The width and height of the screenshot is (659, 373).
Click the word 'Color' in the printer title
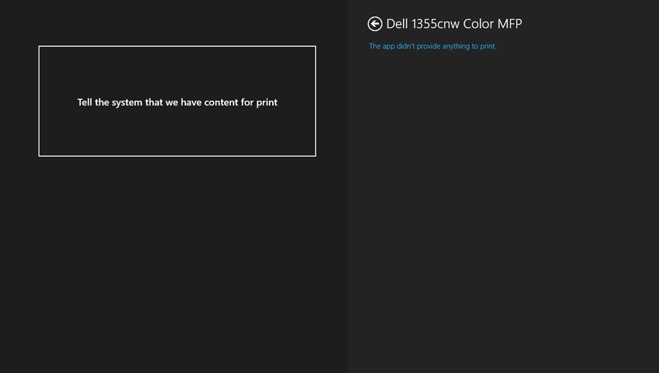(x=478, y=24)
